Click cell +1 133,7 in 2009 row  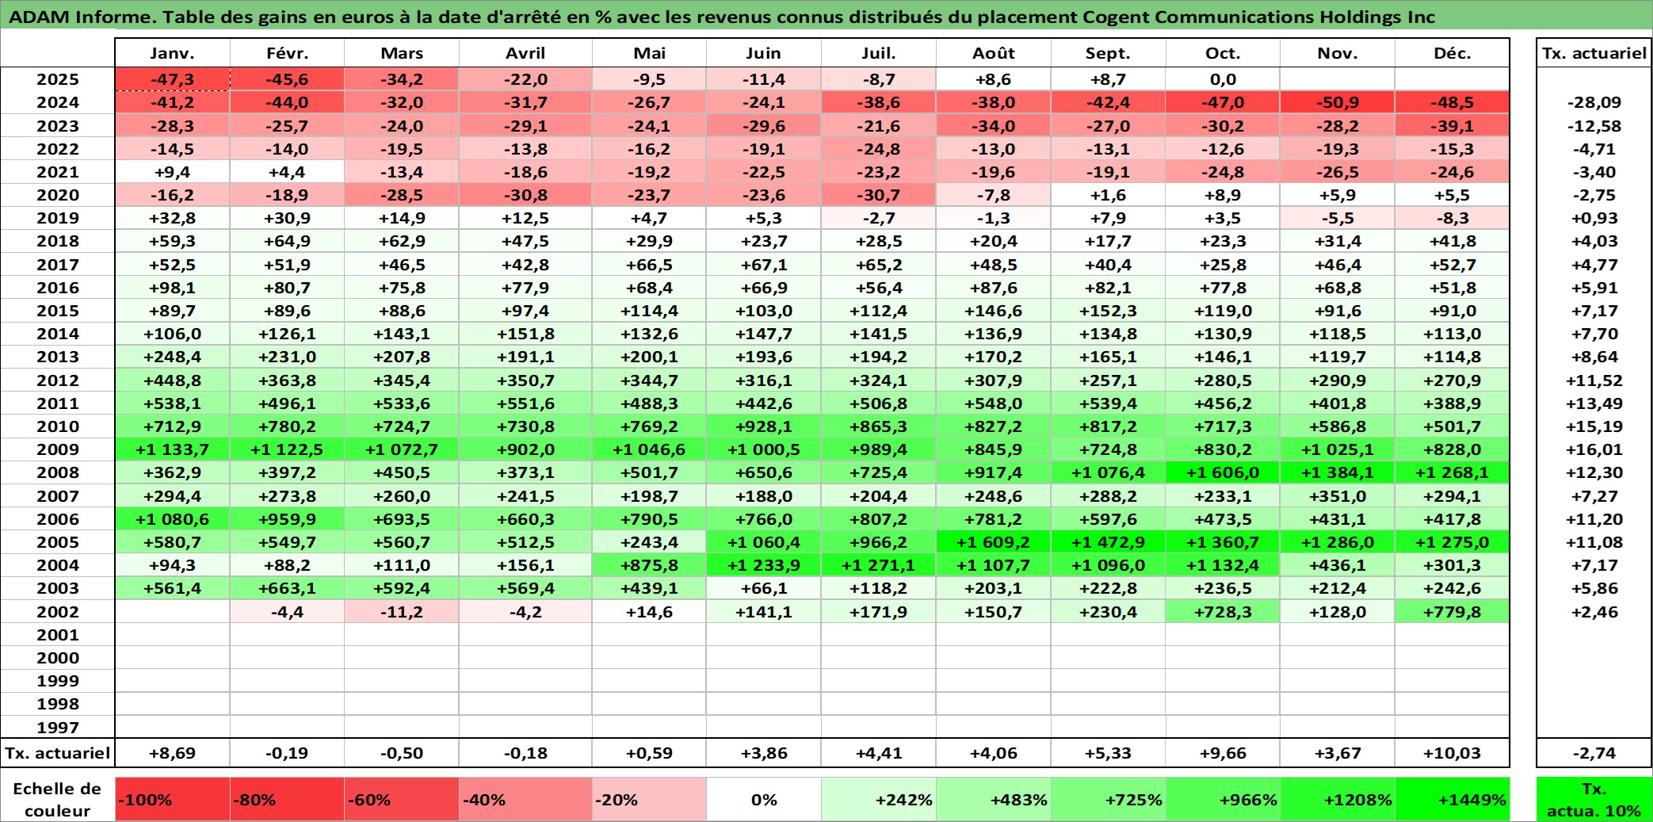(173, 449)
